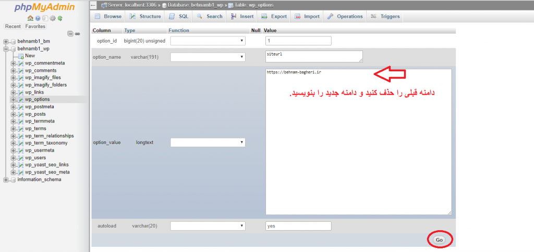Open wp_term_relationships table link

click(49, 136)
